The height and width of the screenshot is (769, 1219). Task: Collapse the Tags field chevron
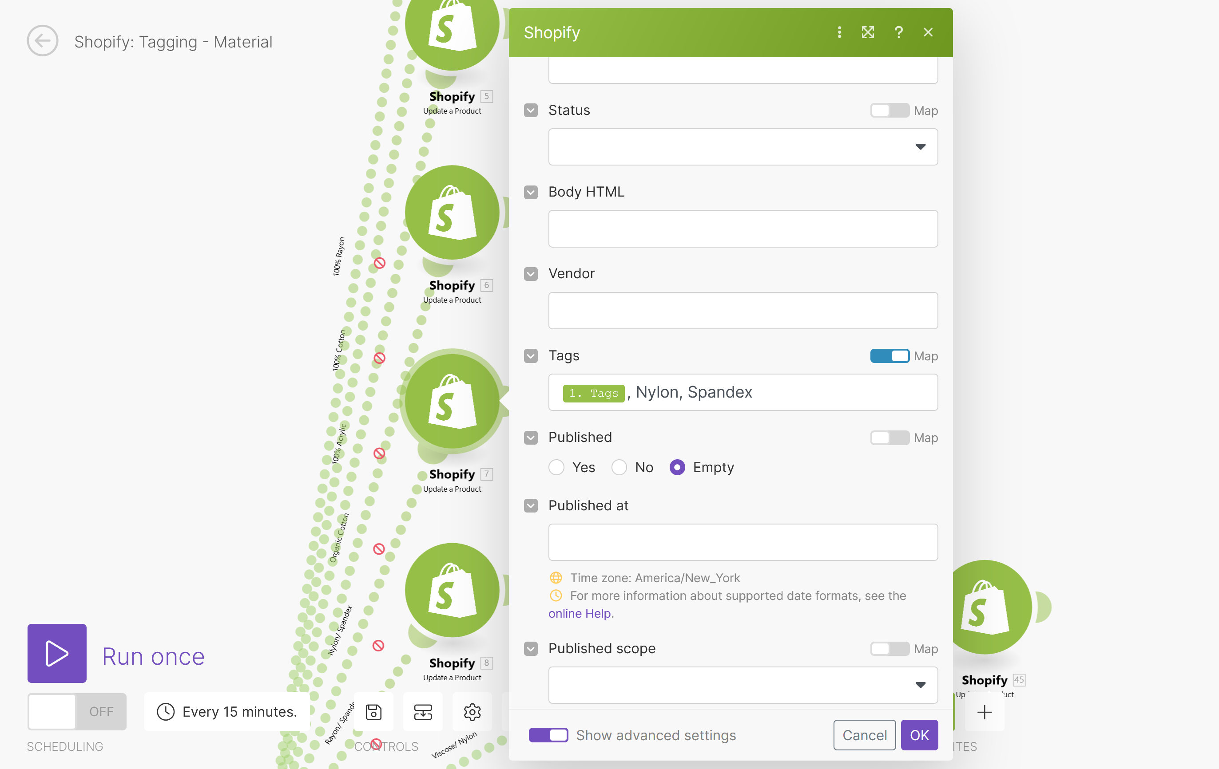tap(531, 356)
